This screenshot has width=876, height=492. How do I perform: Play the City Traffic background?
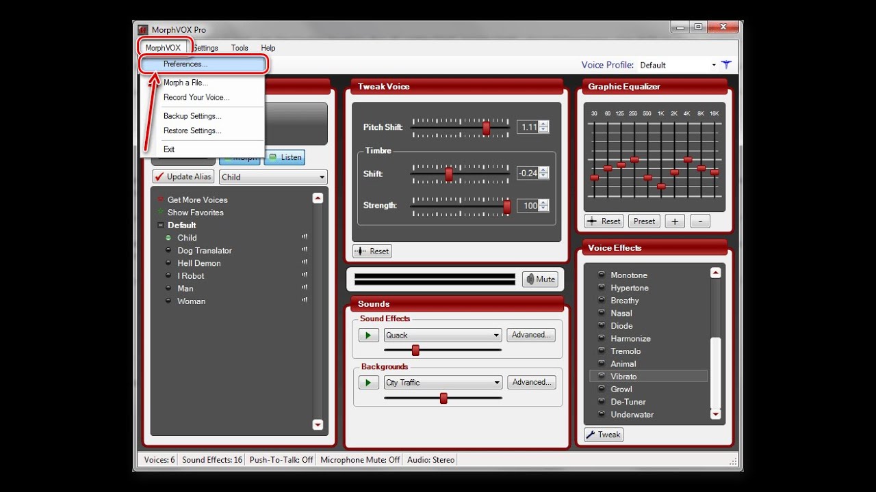368,383
